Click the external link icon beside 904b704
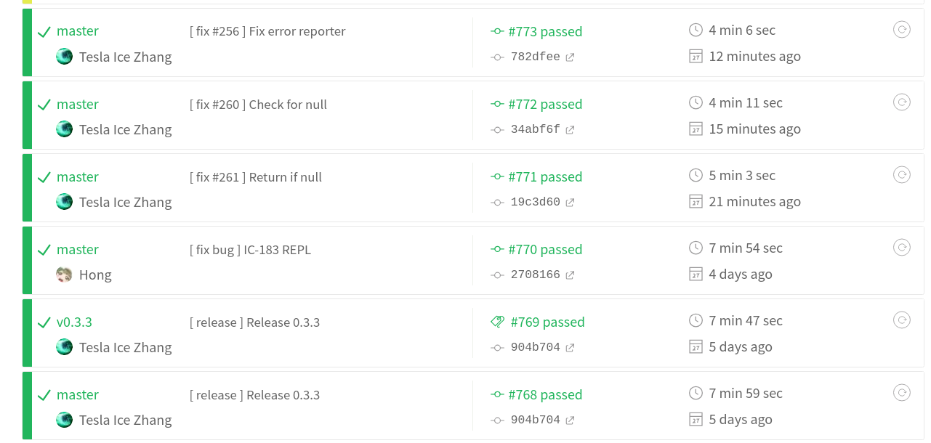Image resolution: width=931 pixels, height=443 pixels. click(x=572, y=348)
